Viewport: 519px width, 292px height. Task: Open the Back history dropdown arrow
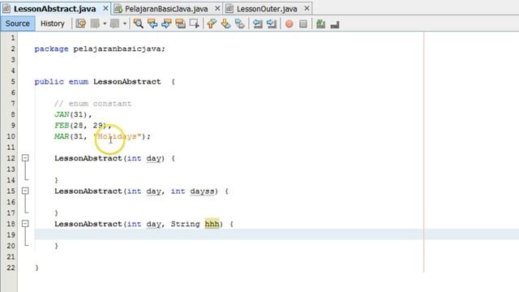coord(105,24)
